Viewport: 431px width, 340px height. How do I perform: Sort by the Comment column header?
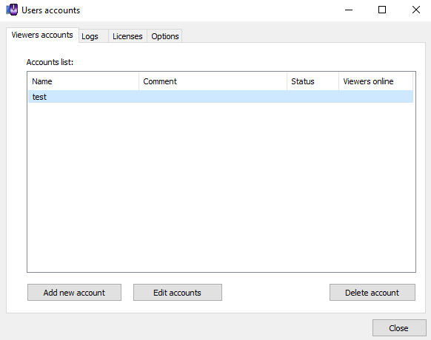pyautogui.click(x=213, y=81)
